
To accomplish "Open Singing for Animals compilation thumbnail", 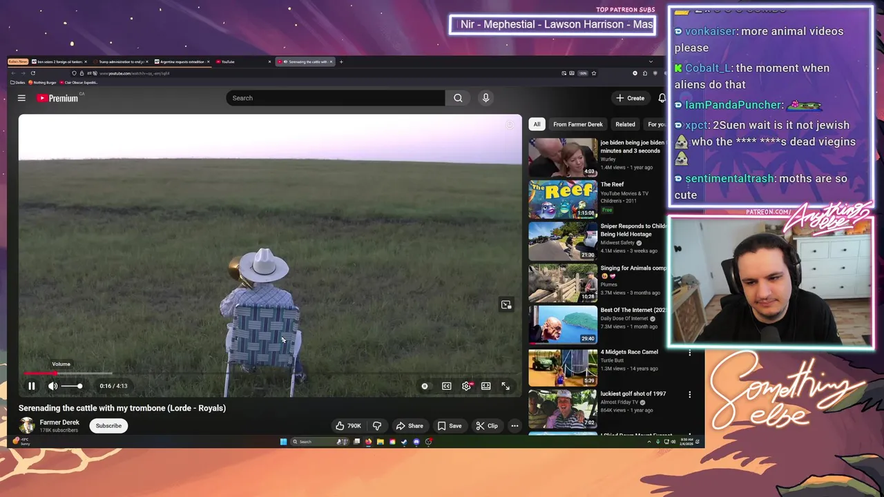I will pyautogui.click(x=563, y=282).
